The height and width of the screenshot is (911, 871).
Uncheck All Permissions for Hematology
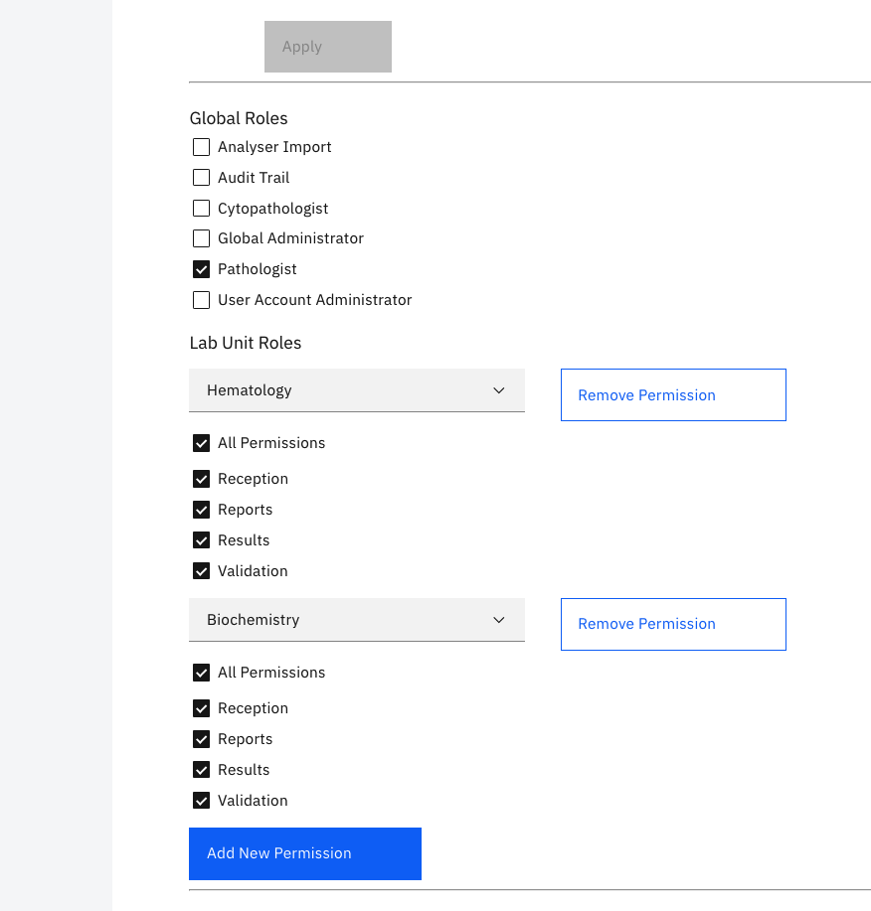(x=201, y=442)
